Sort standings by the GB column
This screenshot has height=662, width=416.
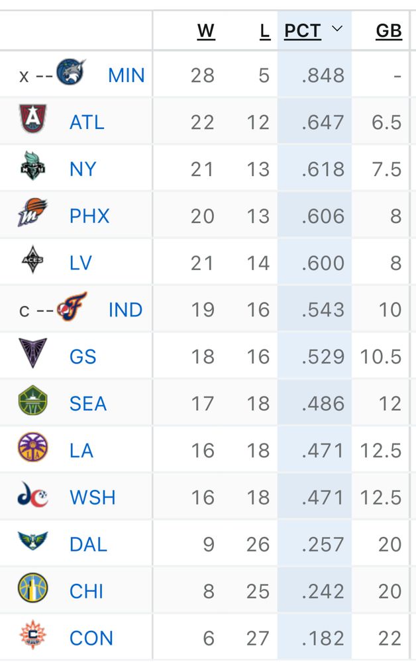(389, 31)
